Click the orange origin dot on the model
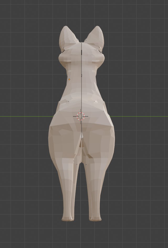 [69, 79]
